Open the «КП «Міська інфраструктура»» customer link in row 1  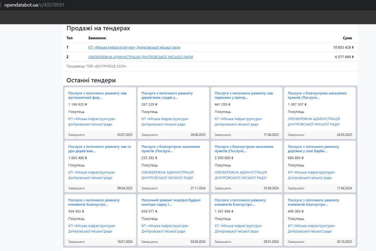point(133,47)
